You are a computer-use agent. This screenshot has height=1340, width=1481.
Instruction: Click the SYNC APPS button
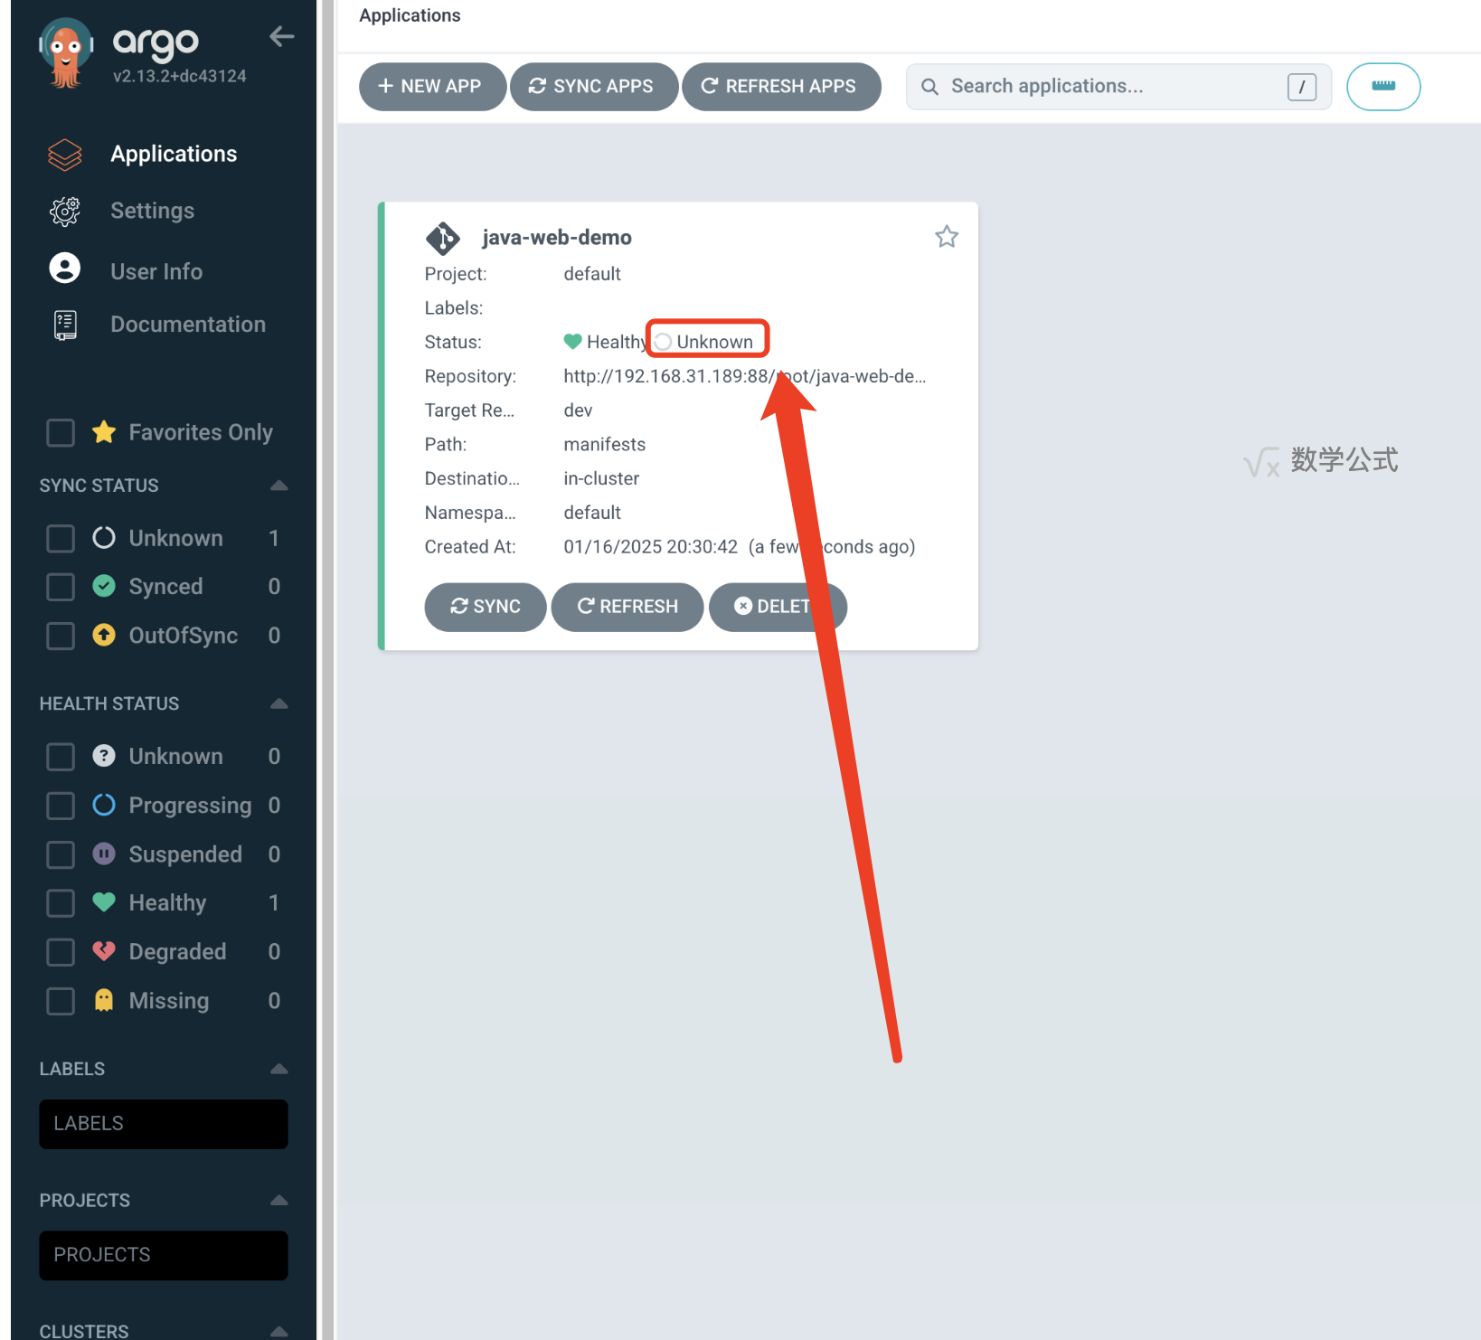tap(594, 87)
